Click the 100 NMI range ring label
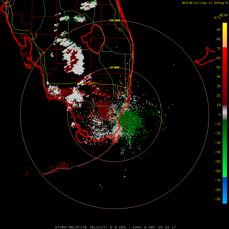Viewport: 229px width, 229px height. click(x=114, y=20)
